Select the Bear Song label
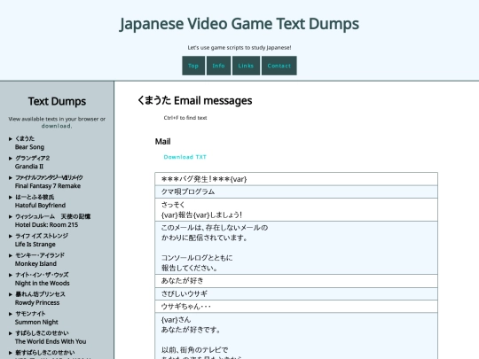Viewport: 479px width, 359px height. click(29, 147)
